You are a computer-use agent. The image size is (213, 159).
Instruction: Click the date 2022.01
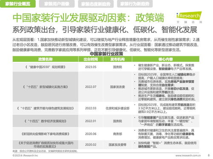click(x=91, y=121)
